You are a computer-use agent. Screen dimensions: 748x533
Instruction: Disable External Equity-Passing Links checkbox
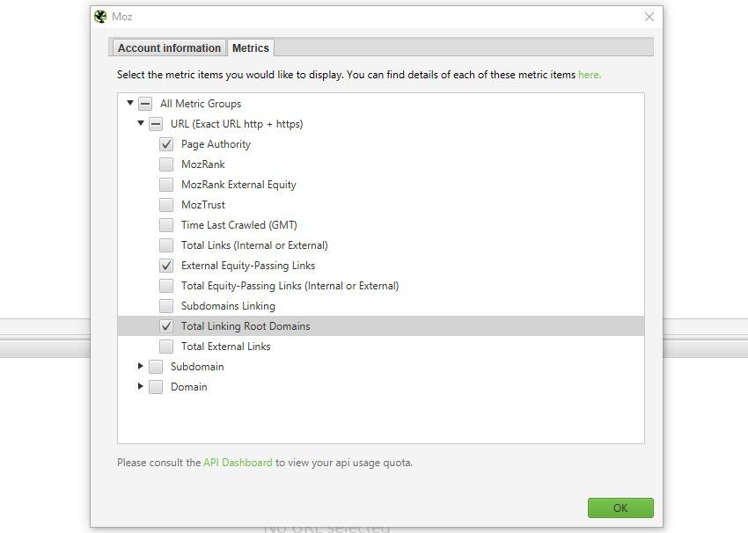pyautogui.click(x=166, y=266)
